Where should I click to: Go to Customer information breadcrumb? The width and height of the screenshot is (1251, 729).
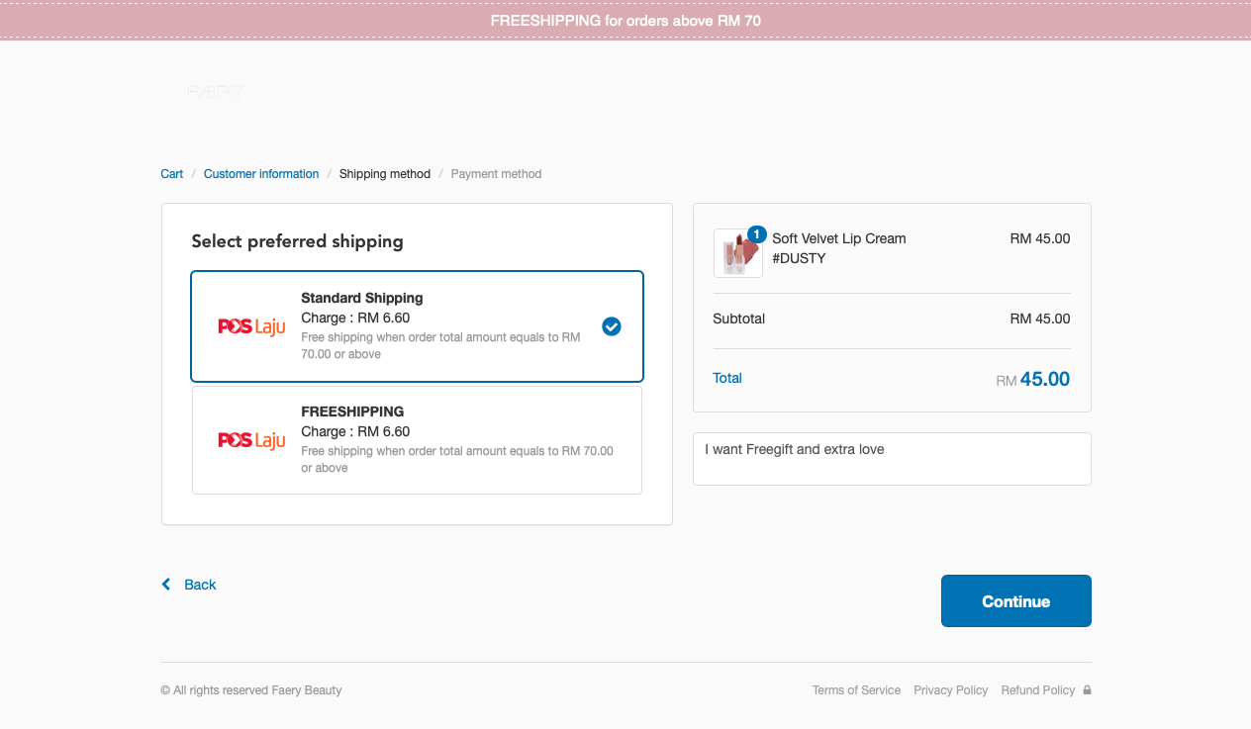pyautogui.click(x=261, y=174)
